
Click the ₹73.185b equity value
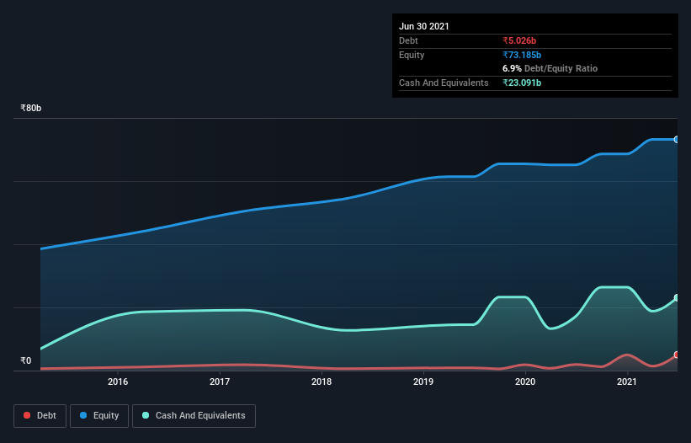pos(522,55)
